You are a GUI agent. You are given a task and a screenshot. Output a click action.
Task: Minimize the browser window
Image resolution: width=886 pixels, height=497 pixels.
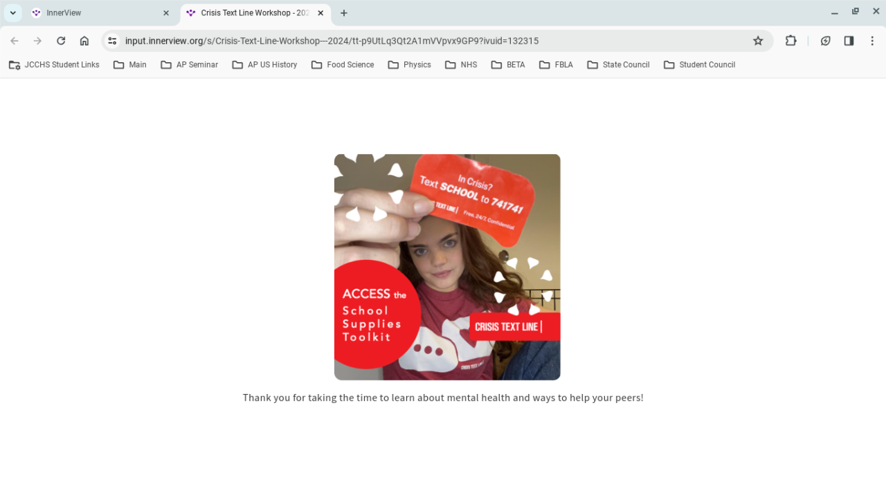click(835, 12)
